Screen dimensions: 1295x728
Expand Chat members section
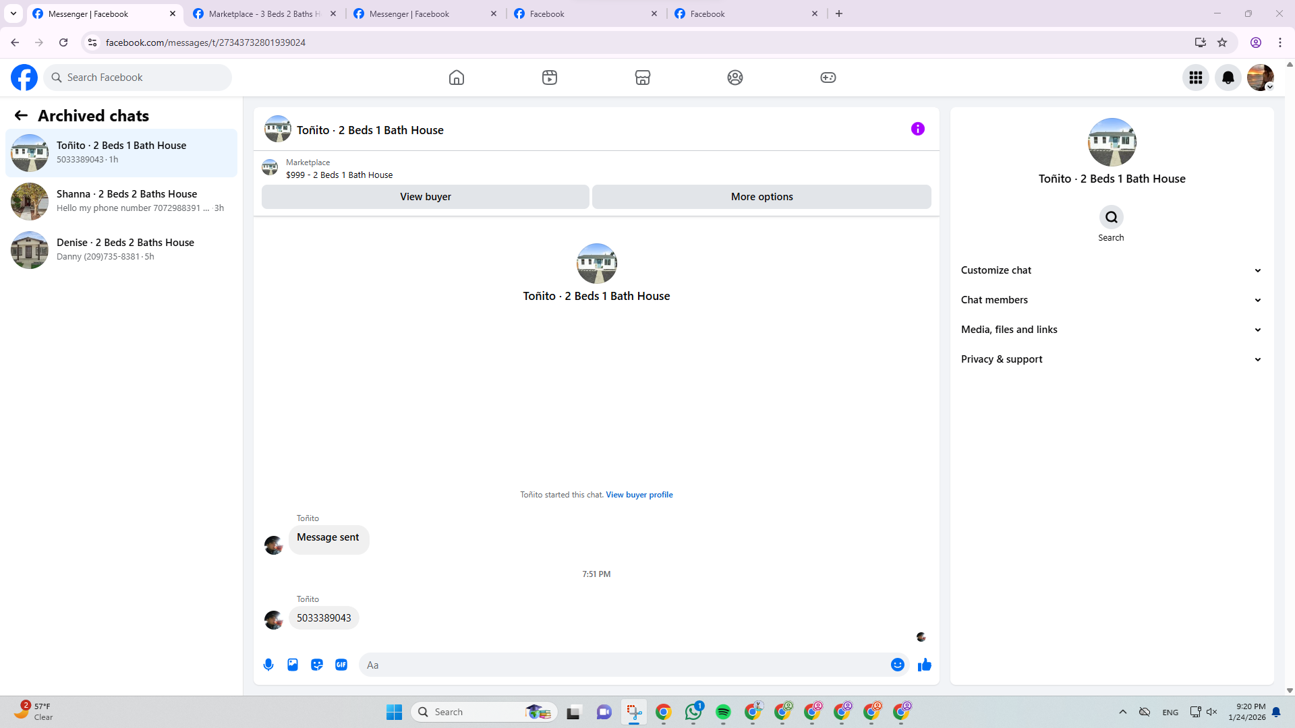pyautogui.click(x=1111, y=300)
